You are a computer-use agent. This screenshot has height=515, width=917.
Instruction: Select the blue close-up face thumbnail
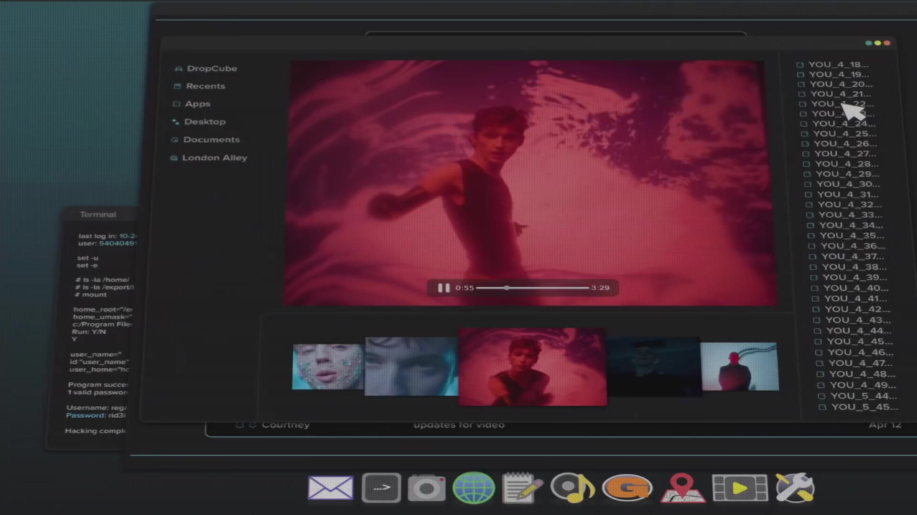coord(411,366)
